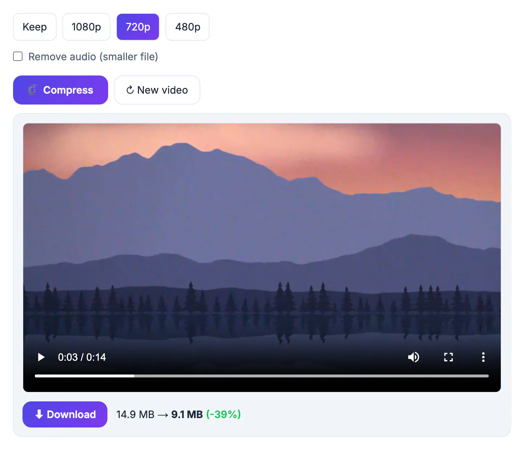Enable Remove audio checkbox
This screenshot has height=450, width=524.
pos(18,56)
